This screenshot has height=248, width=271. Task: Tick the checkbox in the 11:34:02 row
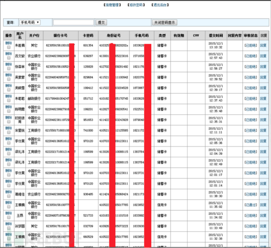click(x=9, y=217)
